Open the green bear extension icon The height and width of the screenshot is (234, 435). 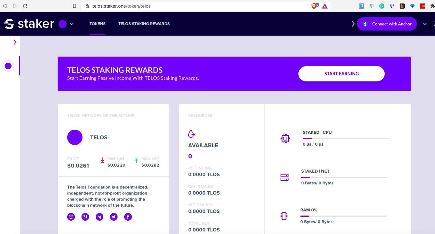372,6
